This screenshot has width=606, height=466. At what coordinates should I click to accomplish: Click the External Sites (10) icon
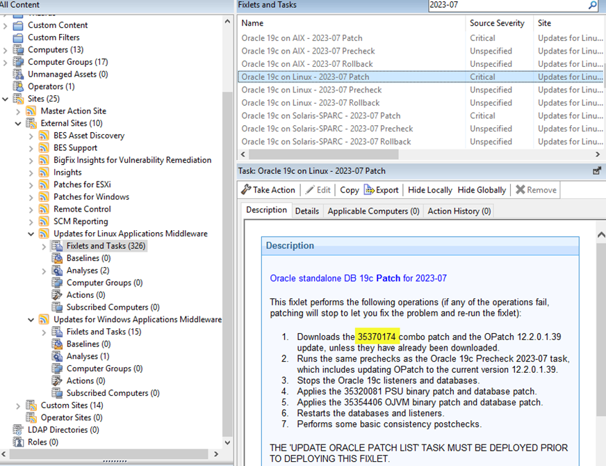[x=31, y=123]
